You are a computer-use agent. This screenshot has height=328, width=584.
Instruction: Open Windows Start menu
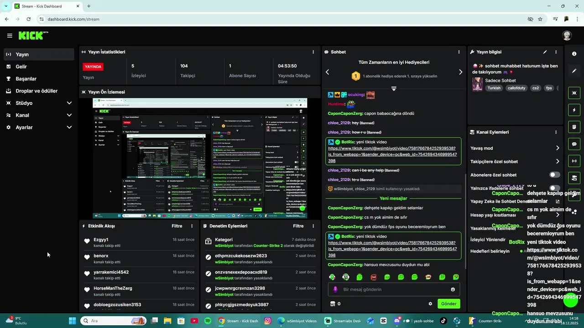[73, 321]
